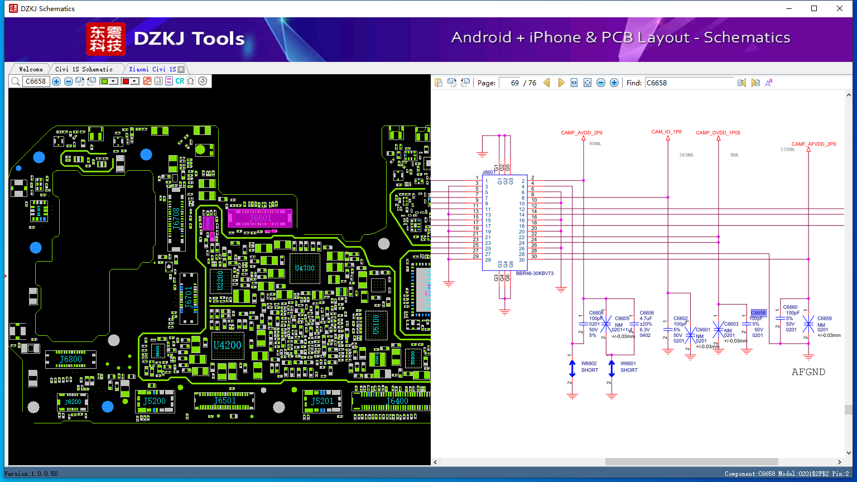Screen dimensions: 857x482
Task: Open the red color dropdown arrow
Action: point(135,81)
